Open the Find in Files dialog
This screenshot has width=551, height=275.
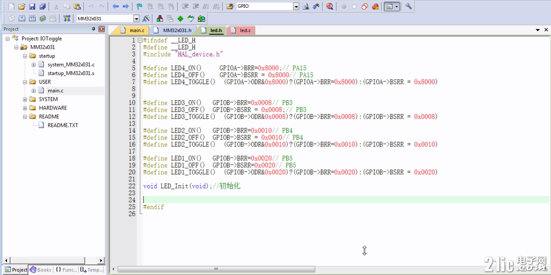click(x=230, y=7)
